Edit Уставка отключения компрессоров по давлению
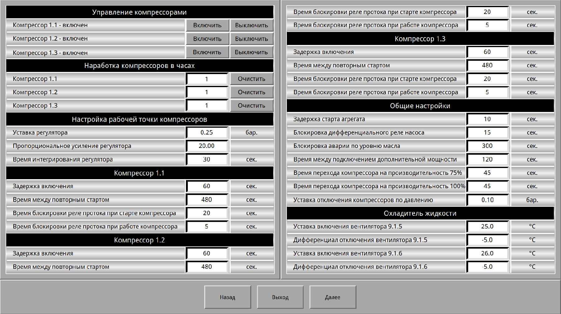 (487, 200)
